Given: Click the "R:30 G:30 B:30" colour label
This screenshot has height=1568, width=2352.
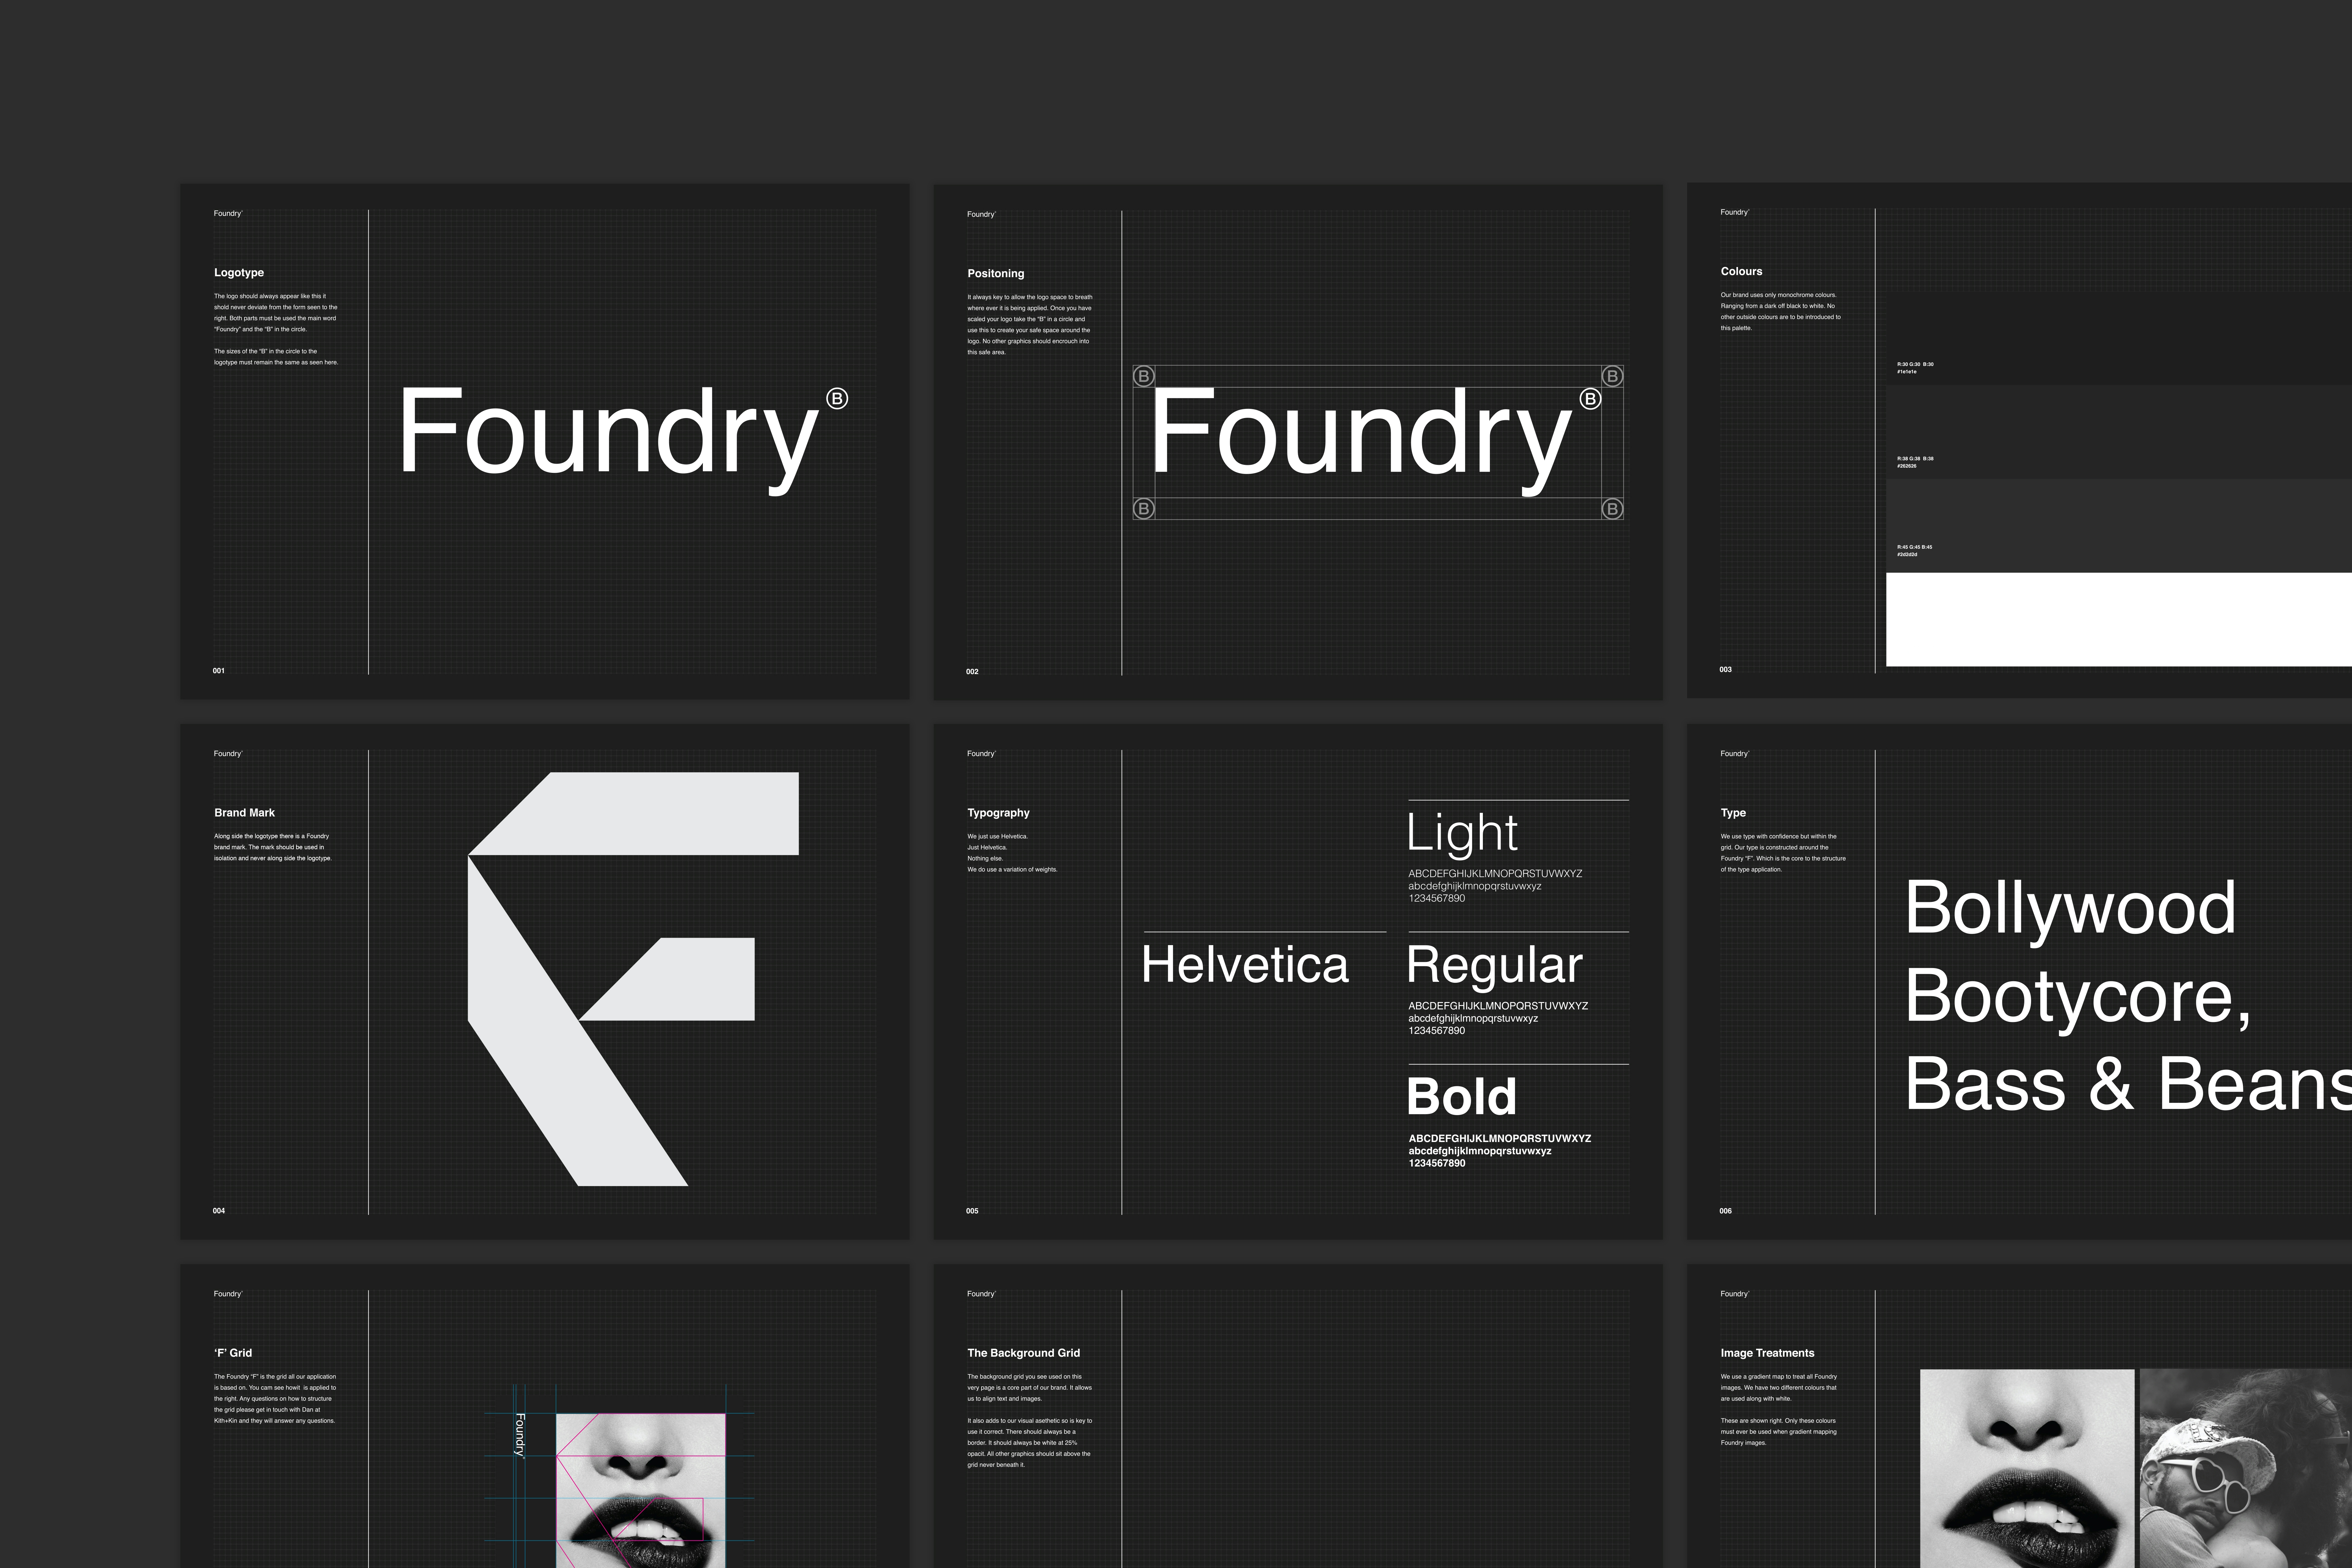Looking at the screenshot, I should [x=1915, y=364].
